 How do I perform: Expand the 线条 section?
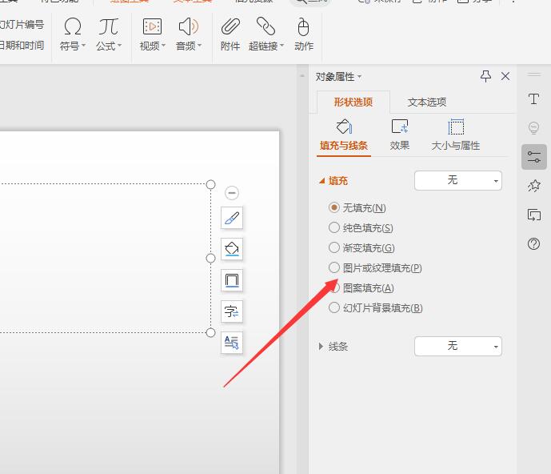321,346
